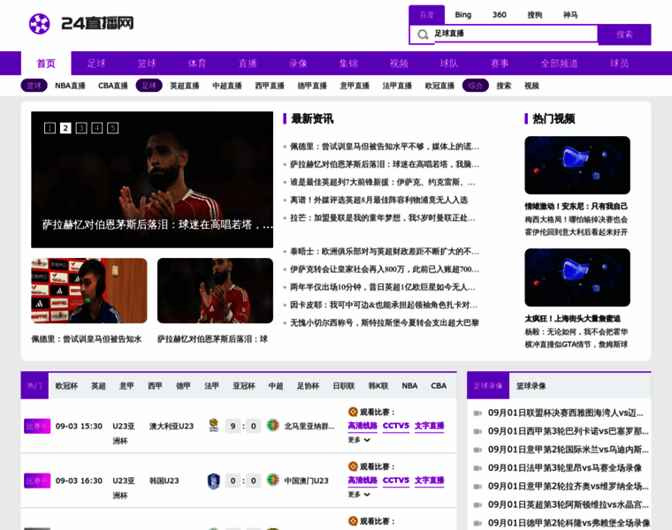
Task: Click the magnifier icon in search box
Action: pyautogui.click(x=423, y=34)
